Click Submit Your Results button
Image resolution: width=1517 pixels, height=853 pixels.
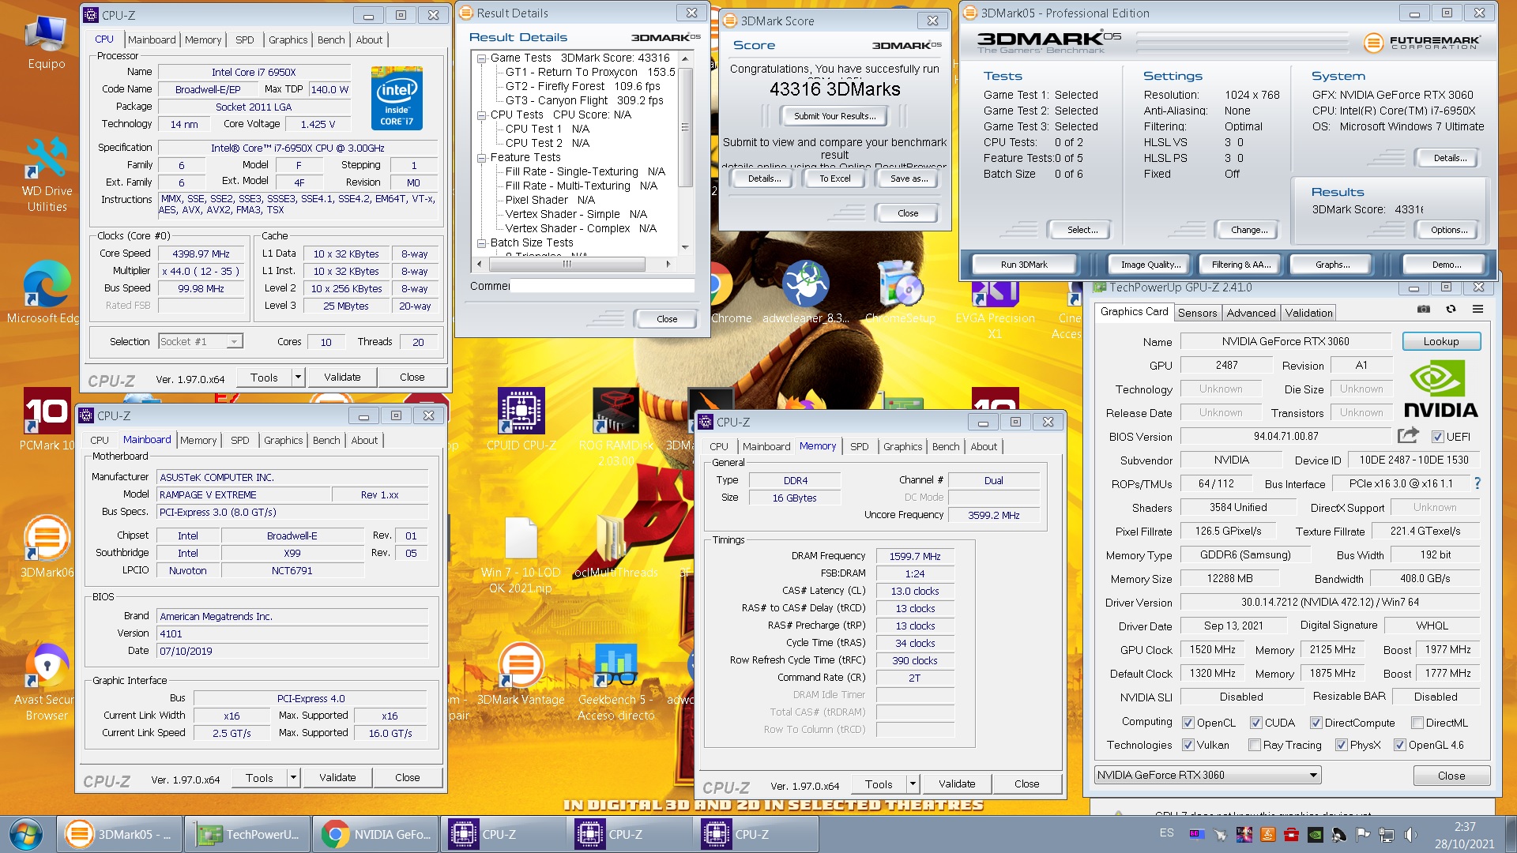pyautogui.click(x=834, y=116)
